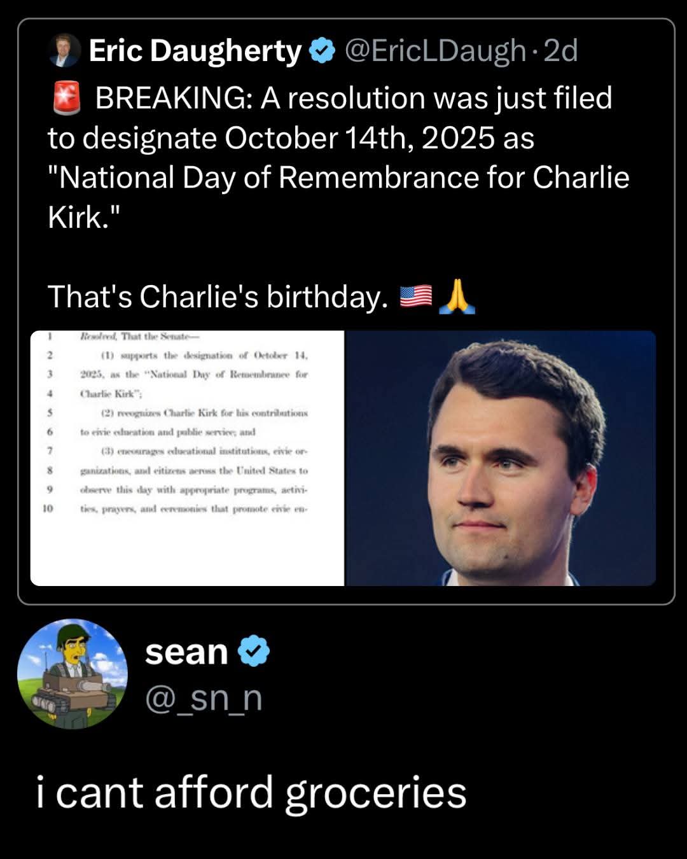The height and width of the screenshot is (859, 687).
Task: Click line 10 of the resolution document
Action: click(x=194, y=509)
